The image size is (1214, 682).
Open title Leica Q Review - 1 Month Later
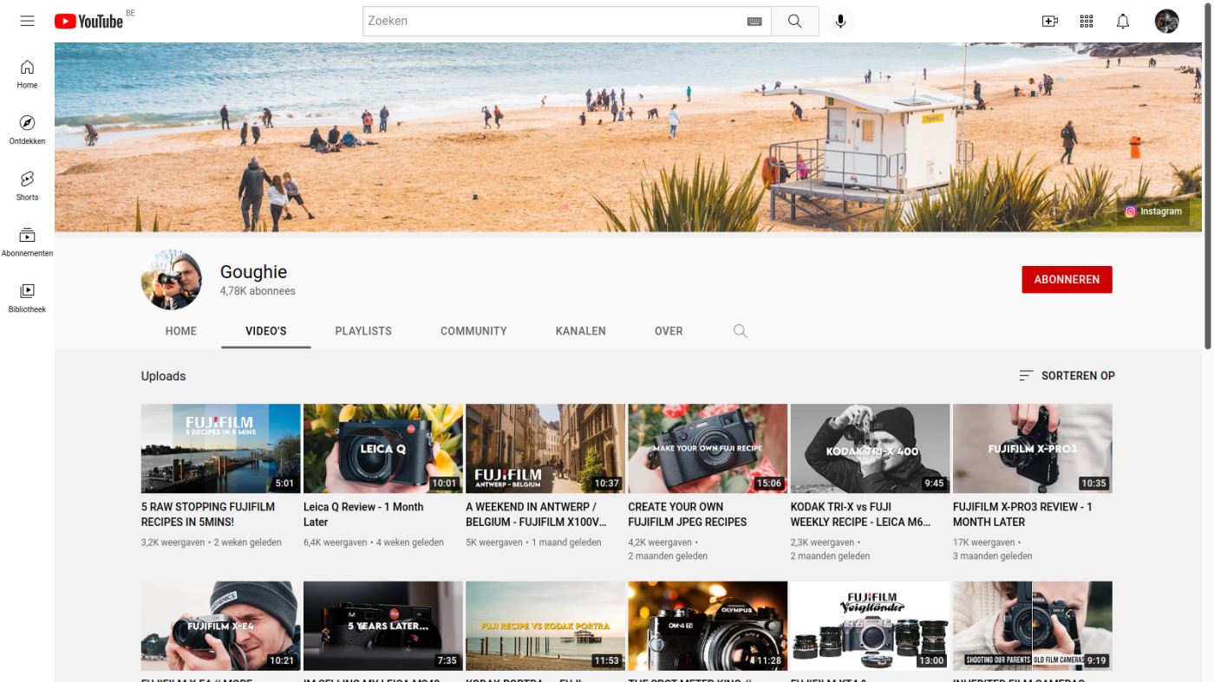[363, 515]
